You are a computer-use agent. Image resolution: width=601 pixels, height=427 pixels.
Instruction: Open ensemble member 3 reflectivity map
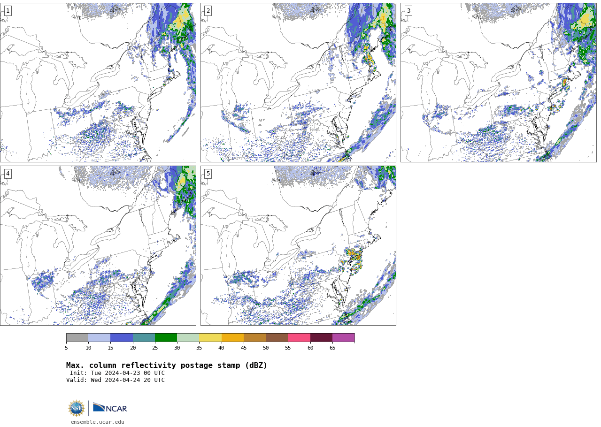point(498,83)
